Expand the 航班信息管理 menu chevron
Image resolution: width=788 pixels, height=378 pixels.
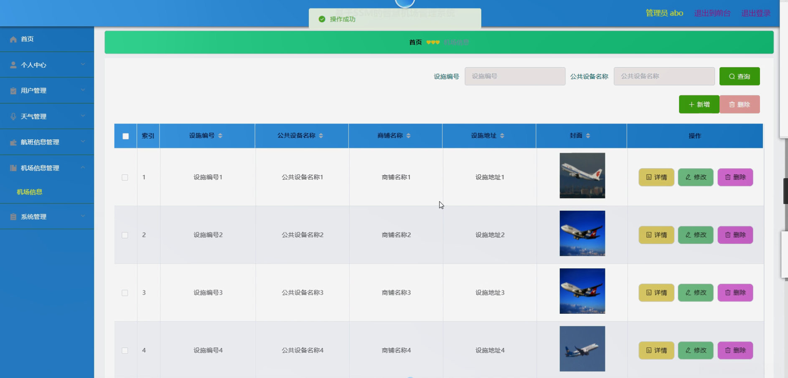coord(83,141)
